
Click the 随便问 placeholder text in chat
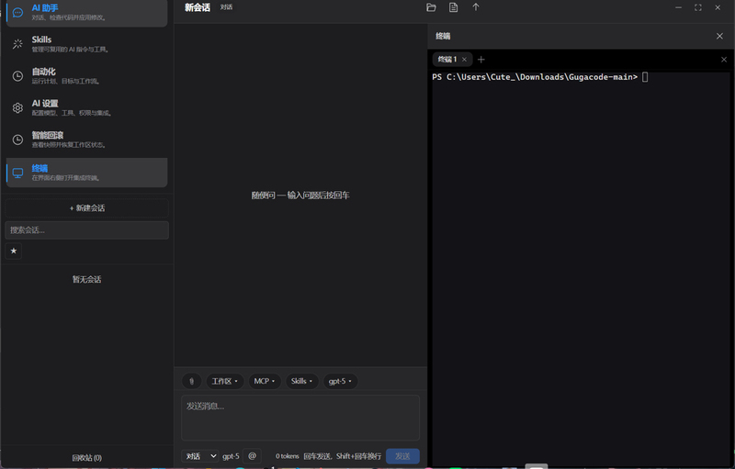click(x=300, y=195)
